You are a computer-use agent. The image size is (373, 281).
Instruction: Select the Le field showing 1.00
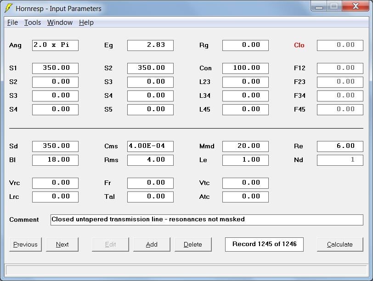245,160
